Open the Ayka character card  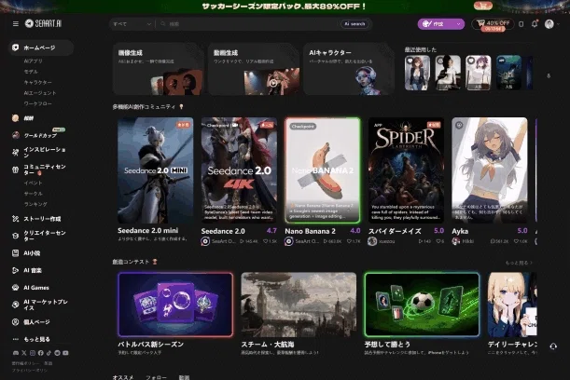[489, 170]
